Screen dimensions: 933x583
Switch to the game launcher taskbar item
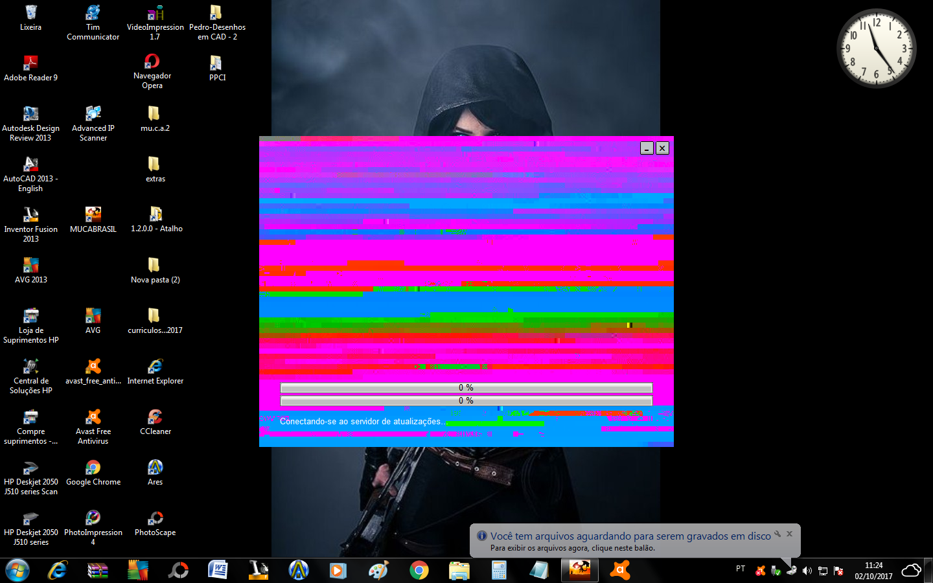(580, 570)
